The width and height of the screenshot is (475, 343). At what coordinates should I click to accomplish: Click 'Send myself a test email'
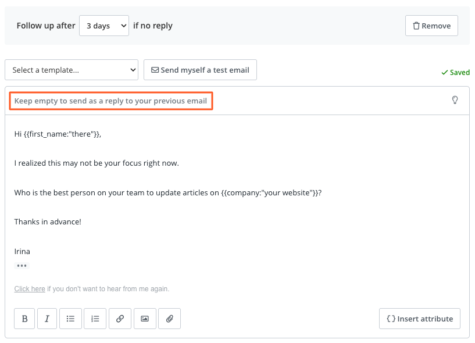200,70
